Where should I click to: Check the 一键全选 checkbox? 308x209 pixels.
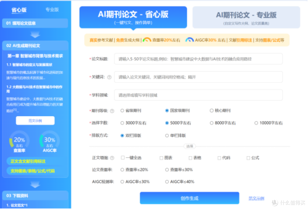(123, 158)
